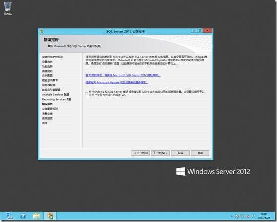Click the 安装配置规则 step in the sidebar
Screen dimensions: 277x222
click(x=50, y=109)
